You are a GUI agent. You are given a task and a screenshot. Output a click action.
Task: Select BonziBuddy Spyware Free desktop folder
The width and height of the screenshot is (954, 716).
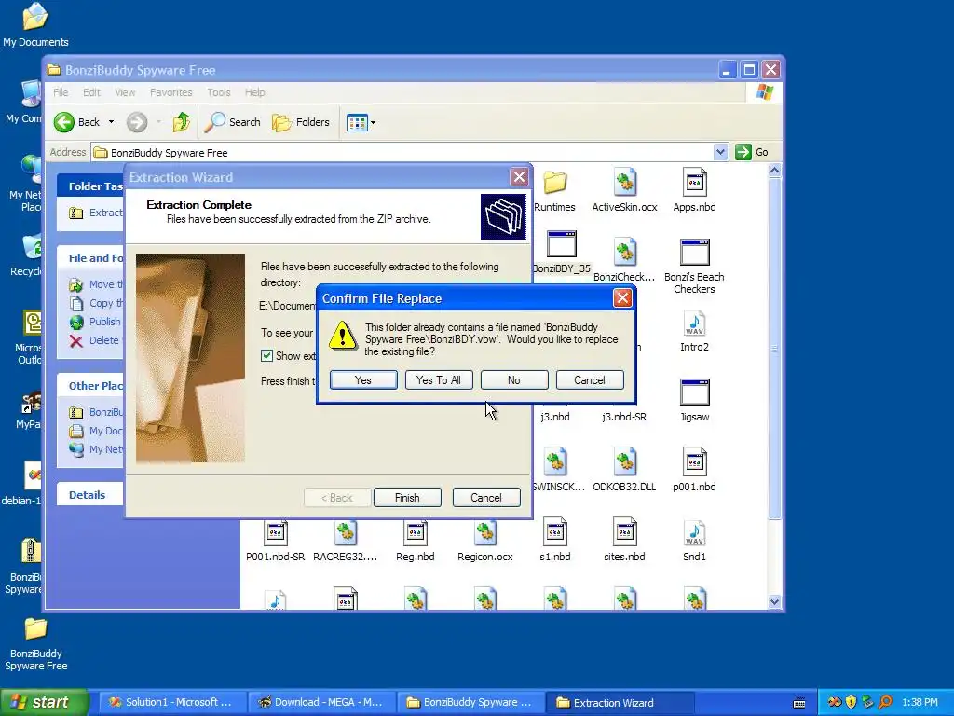pyautogui.click(x=36, y=644)
